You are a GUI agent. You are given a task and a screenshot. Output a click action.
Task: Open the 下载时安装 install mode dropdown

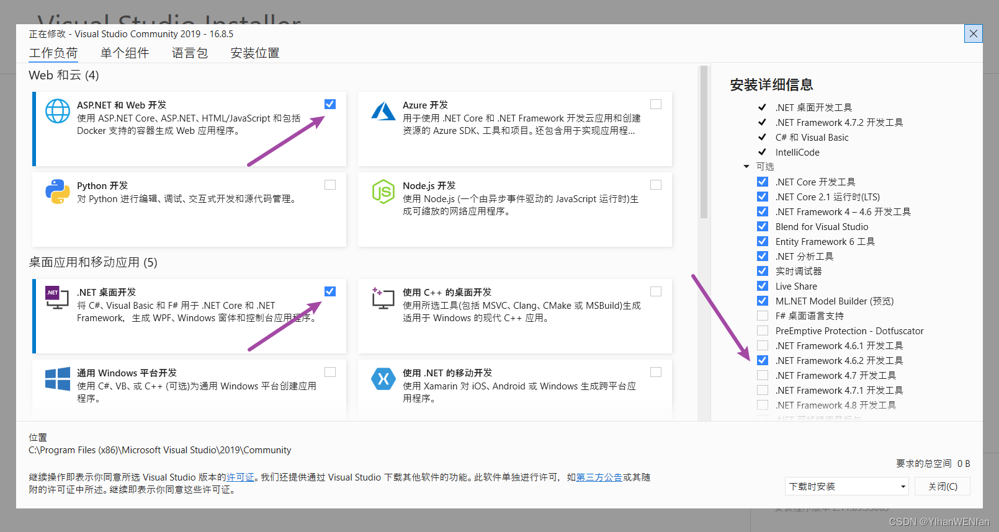846,486
